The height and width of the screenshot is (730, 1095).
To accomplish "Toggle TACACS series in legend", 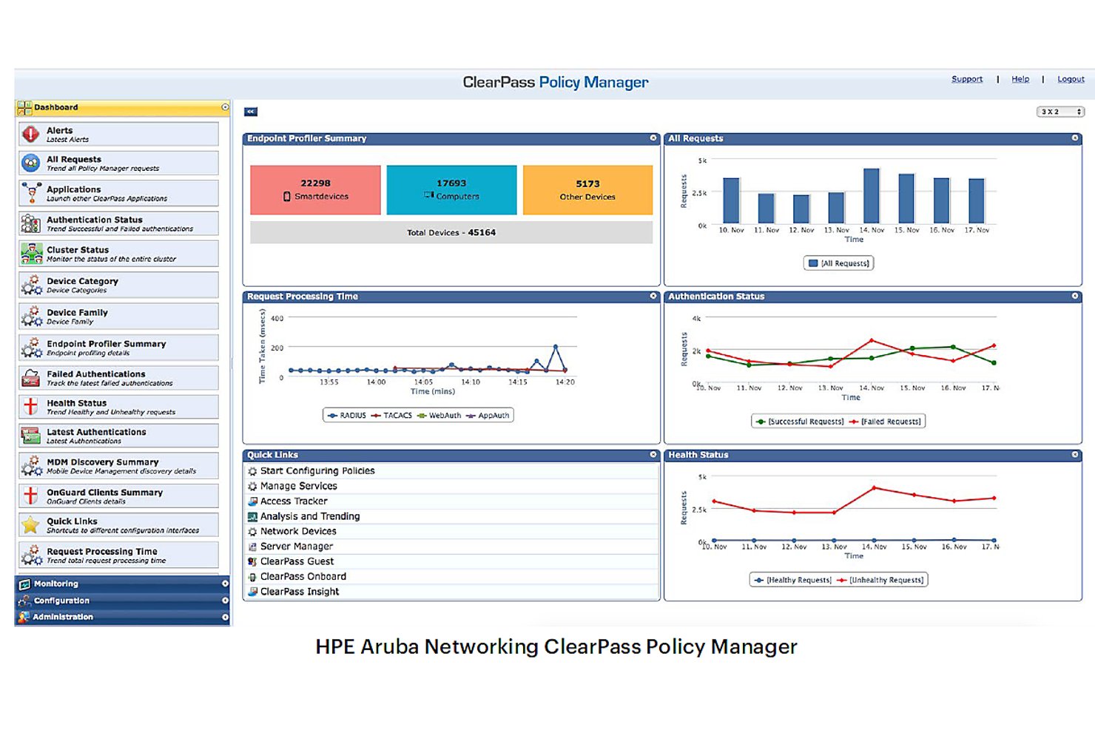I will [x=391, y=416].
